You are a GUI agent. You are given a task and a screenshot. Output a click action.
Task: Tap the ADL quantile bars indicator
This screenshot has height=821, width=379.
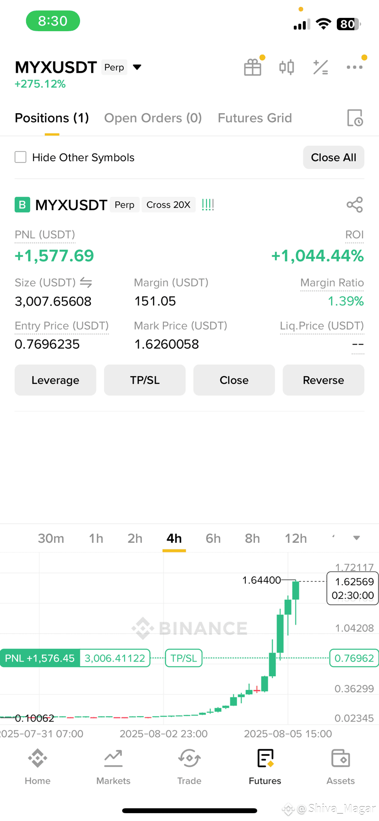pos(208,205)
